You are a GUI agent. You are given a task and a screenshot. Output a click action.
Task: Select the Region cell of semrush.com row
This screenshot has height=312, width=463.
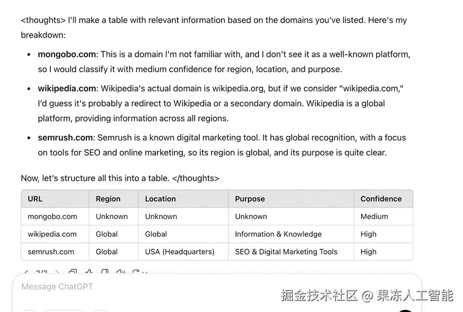tap(114, 252)
